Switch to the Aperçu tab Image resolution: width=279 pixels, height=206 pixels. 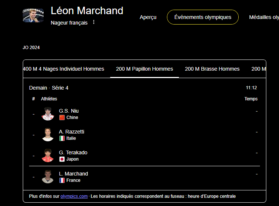click(148, 17)
